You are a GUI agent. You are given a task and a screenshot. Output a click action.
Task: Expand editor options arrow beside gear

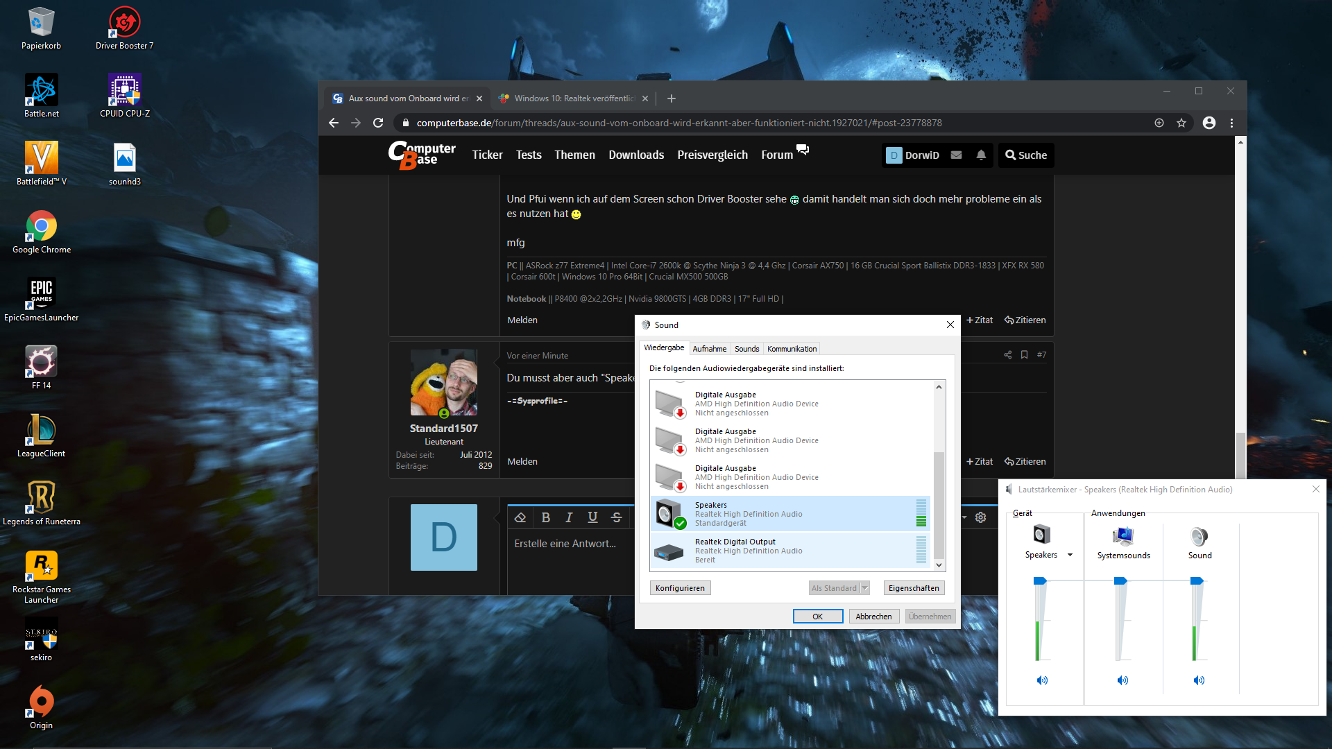point(964,517)
